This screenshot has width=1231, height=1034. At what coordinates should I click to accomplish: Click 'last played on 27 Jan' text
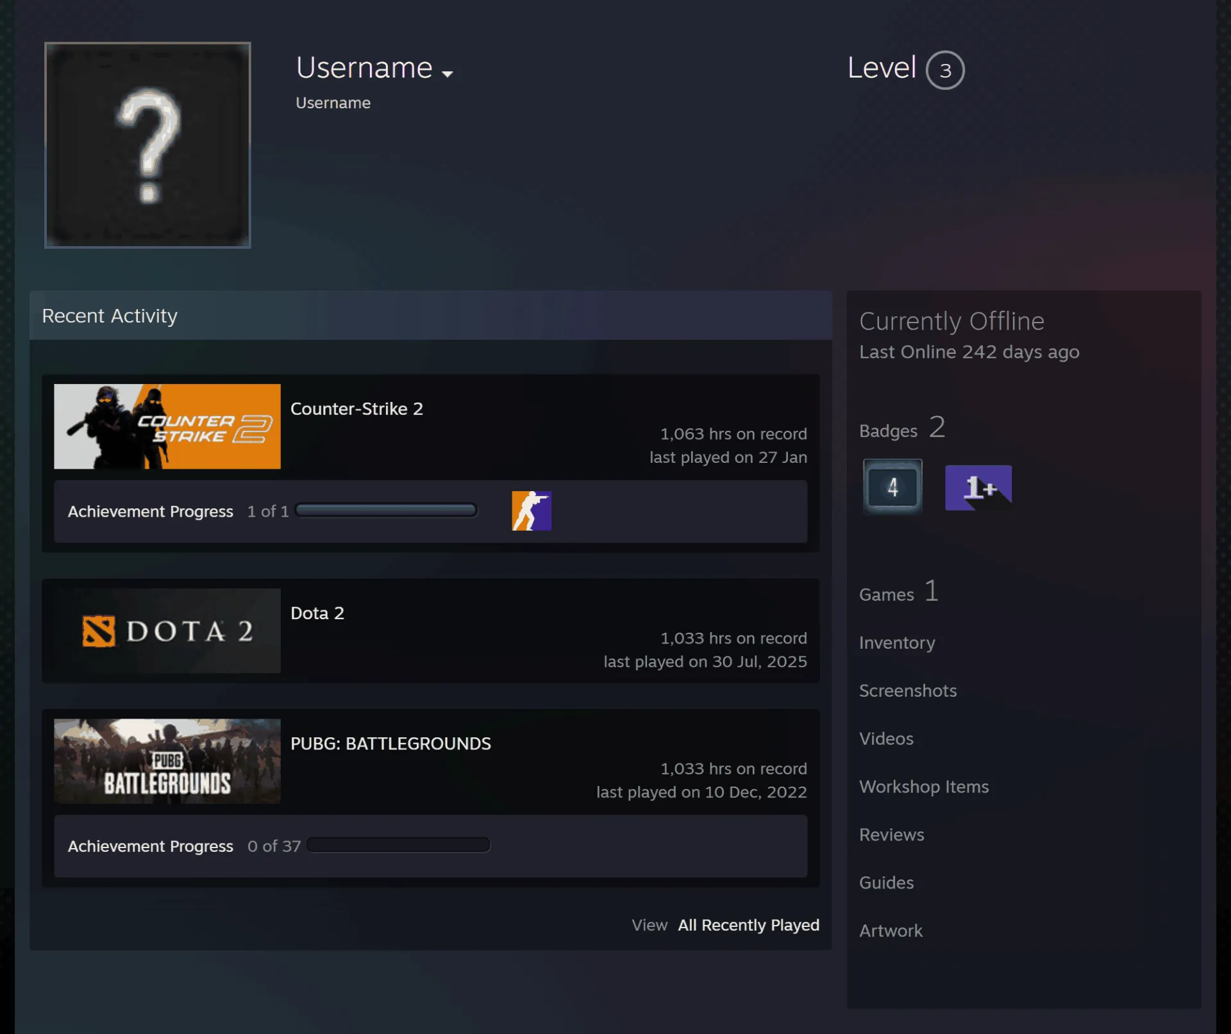[728, 458]
